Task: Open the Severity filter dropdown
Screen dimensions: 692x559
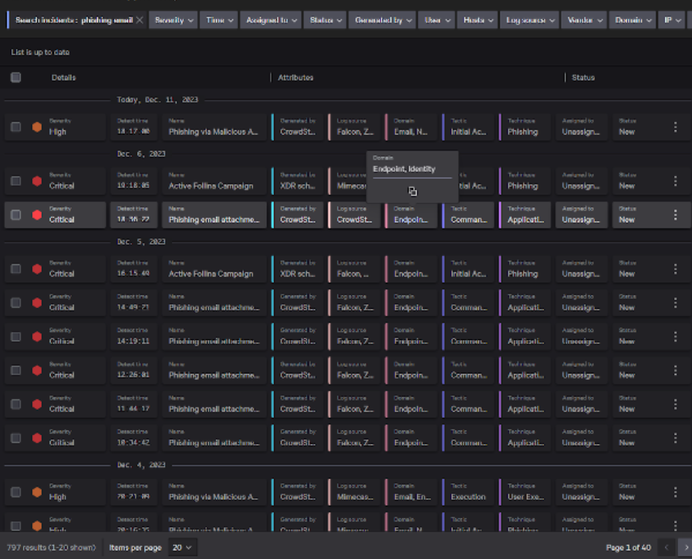Action: pyautogui.click(x=173, y=19)
